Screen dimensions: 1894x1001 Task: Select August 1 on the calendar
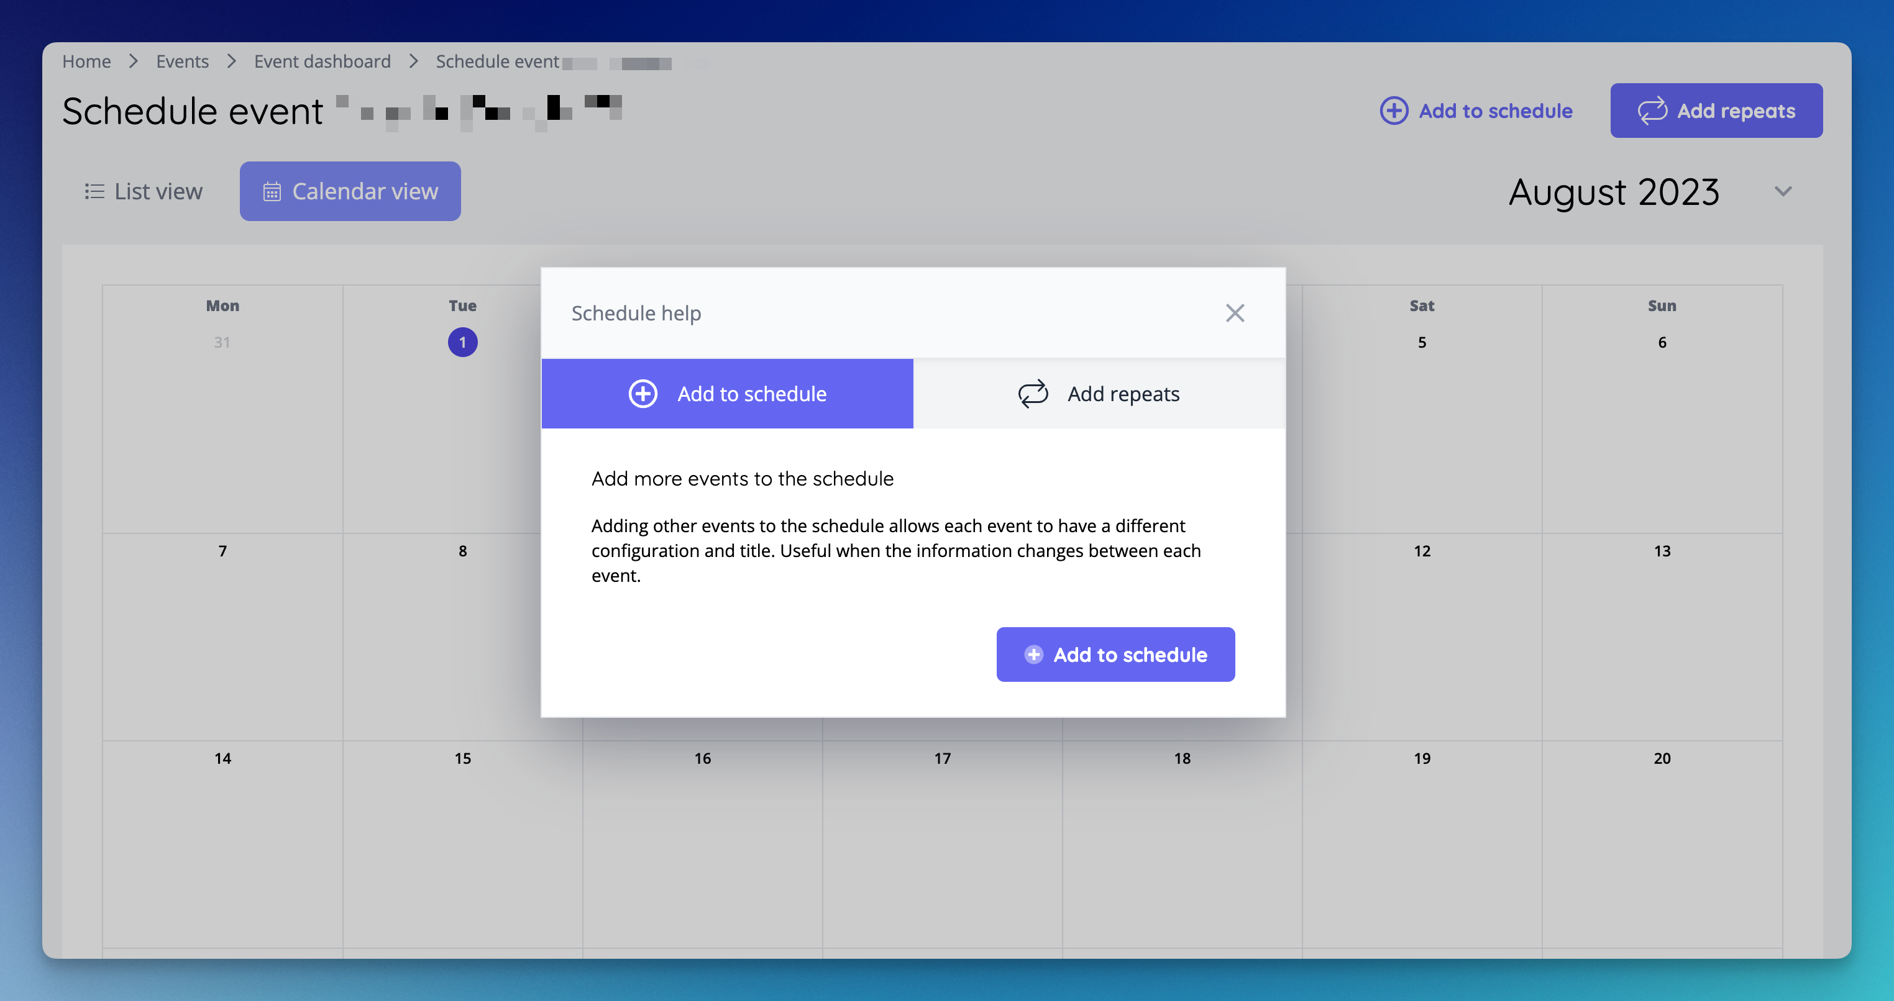pyautogui.click(x=462, y=342)
